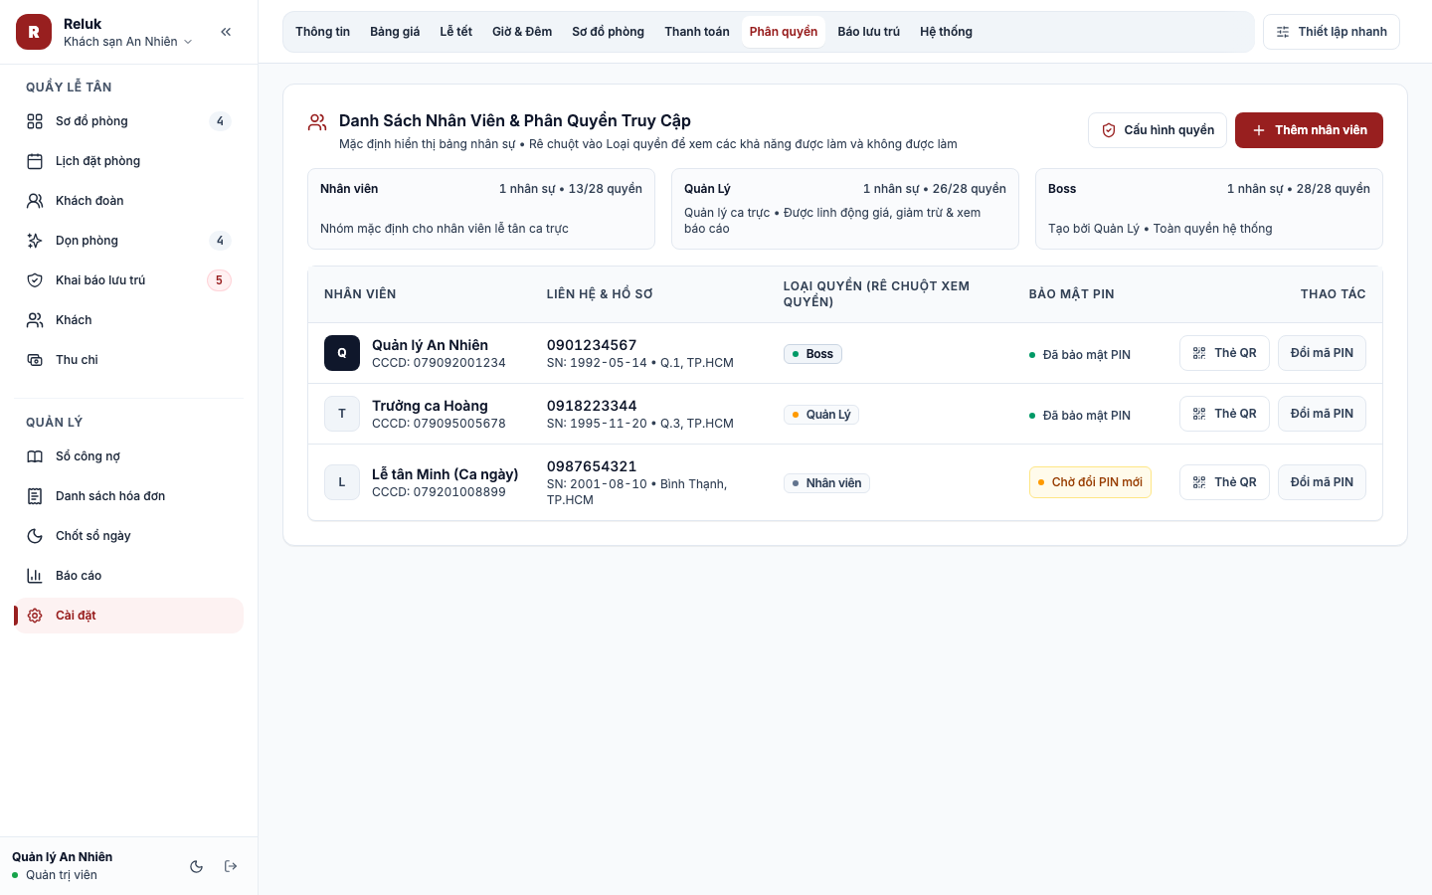The width and height of the screenshot is (1432, 895).
Task: Open the Hệ thống tab
Action: coord(946,32)
